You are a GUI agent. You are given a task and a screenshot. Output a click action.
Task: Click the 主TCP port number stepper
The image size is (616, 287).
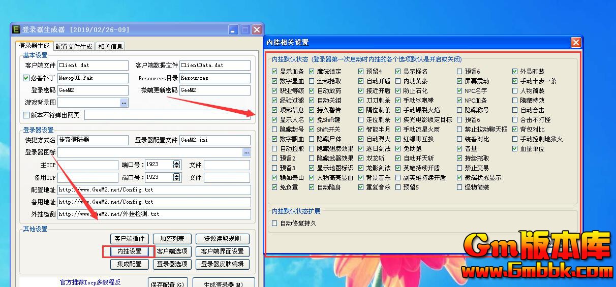(177, 165)
